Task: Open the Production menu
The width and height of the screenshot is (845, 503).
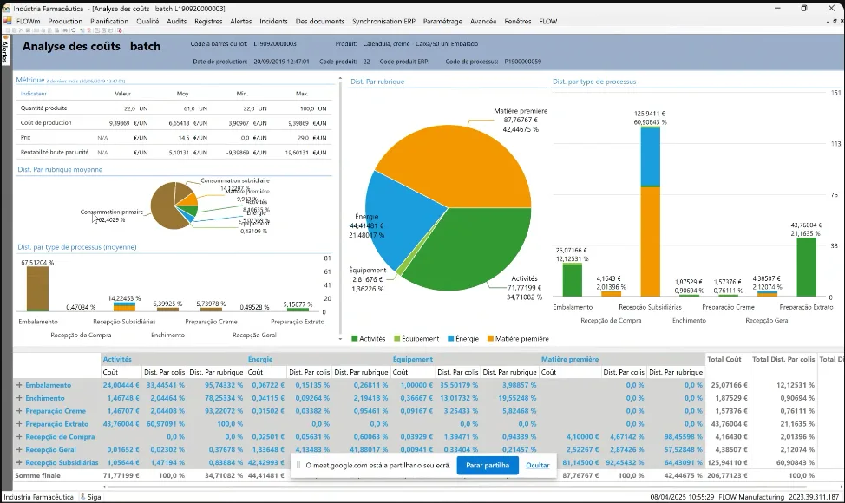Action: tap(65, 21)
